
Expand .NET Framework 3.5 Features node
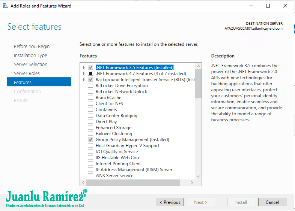(x=84, y=68)
